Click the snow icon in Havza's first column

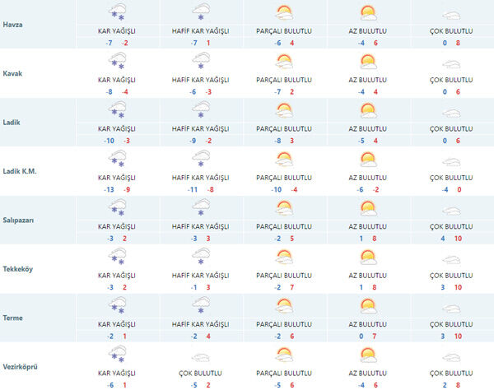(x=117, y=12)
